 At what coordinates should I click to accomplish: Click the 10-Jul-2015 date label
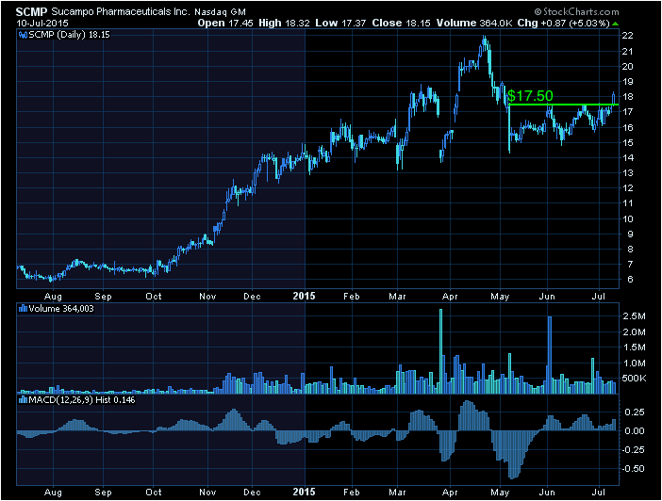tap(41, 23)
